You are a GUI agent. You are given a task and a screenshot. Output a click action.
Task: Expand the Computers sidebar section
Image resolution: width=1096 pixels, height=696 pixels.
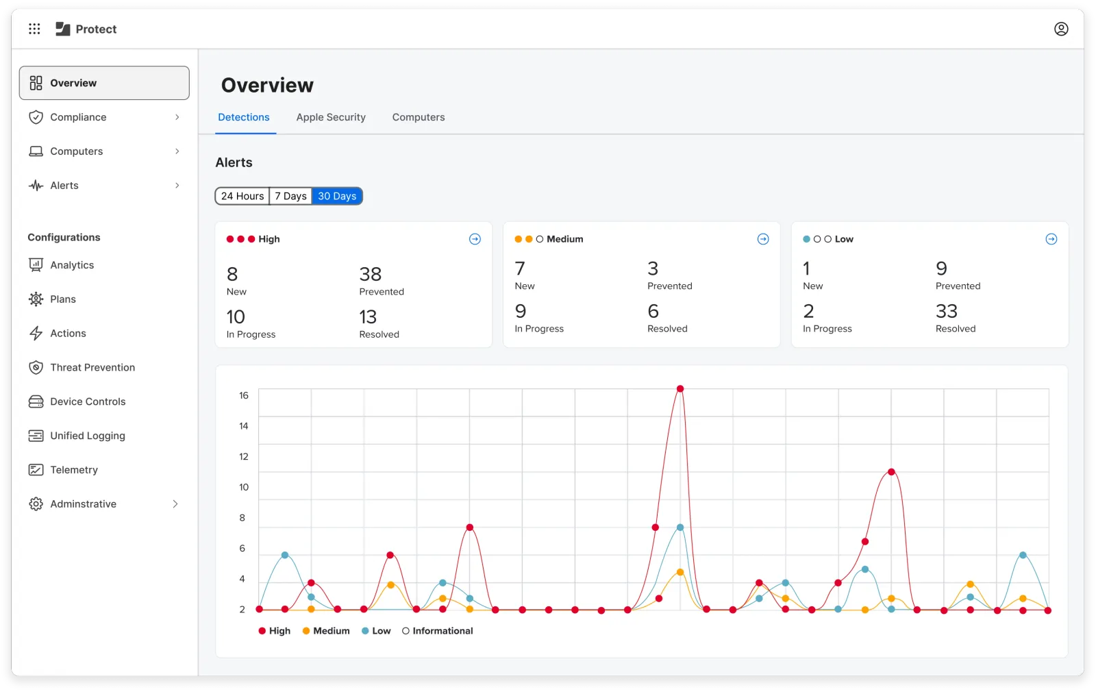tap(77, 151)
